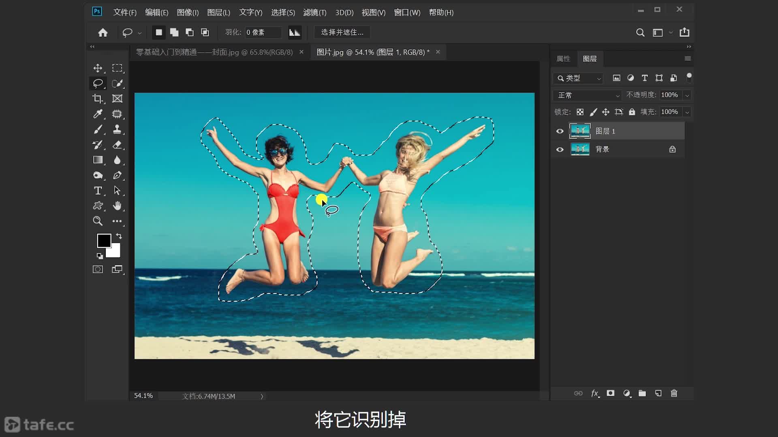Select the Custom Shape tool

point(98,206)
